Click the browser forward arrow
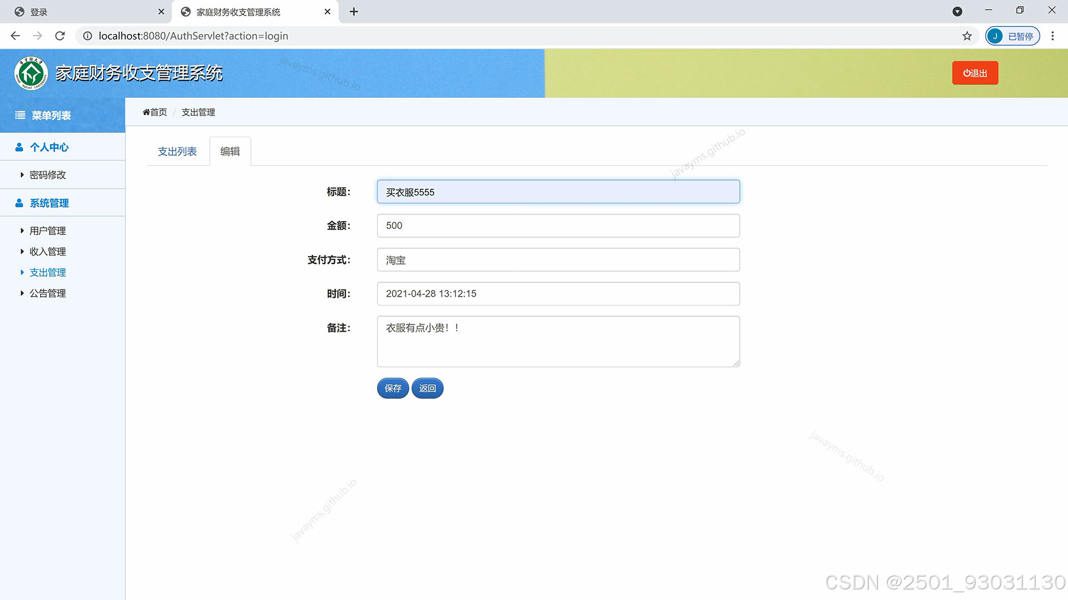Viewport: 1068px width, 600px height. coord(37,36)
